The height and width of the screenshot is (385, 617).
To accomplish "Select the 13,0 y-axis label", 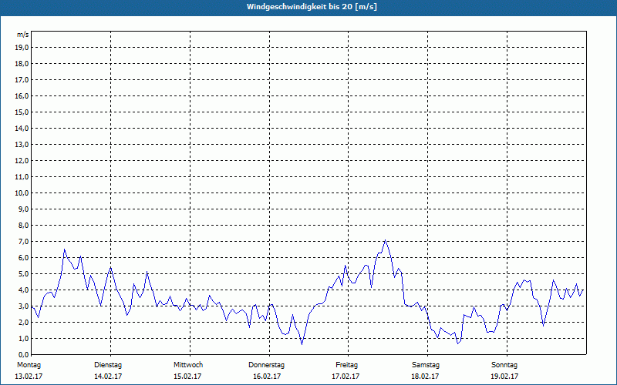I will coord(22,145).
